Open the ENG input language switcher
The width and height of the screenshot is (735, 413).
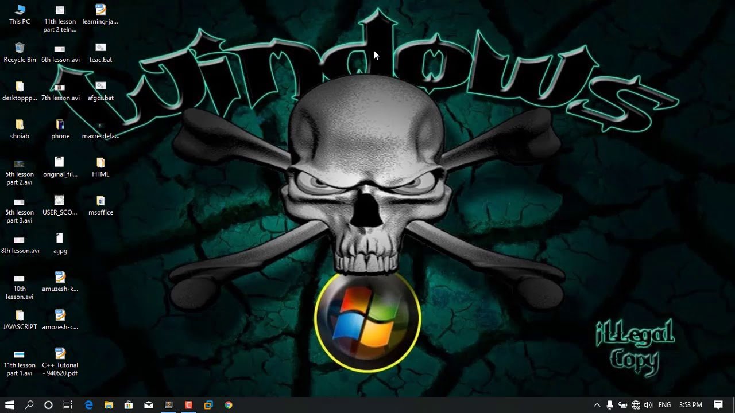point(664,405)
